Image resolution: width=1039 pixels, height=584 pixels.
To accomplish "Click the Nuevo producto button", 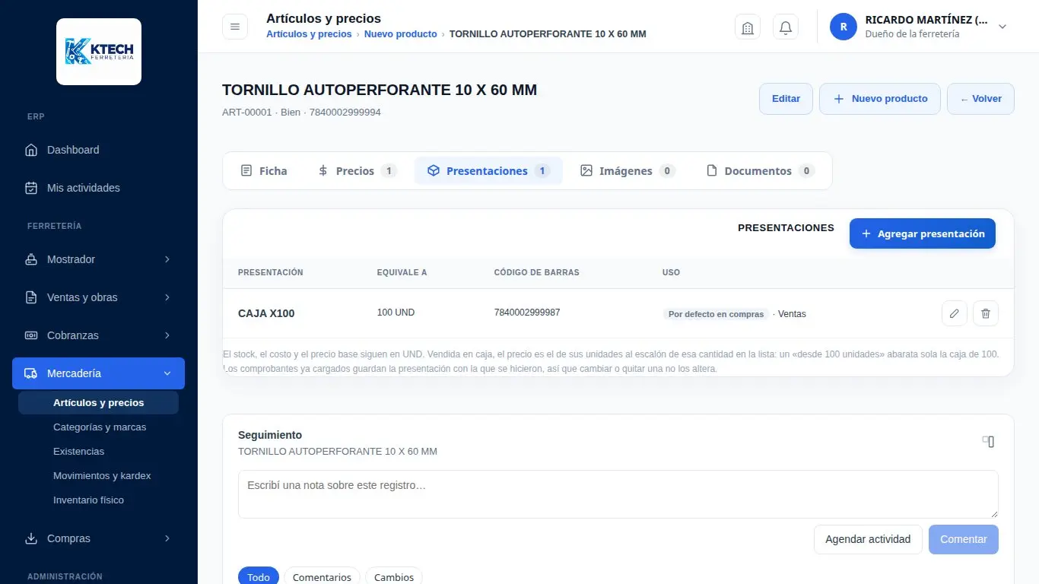I will pyautogui.click(x=880, y=99).
